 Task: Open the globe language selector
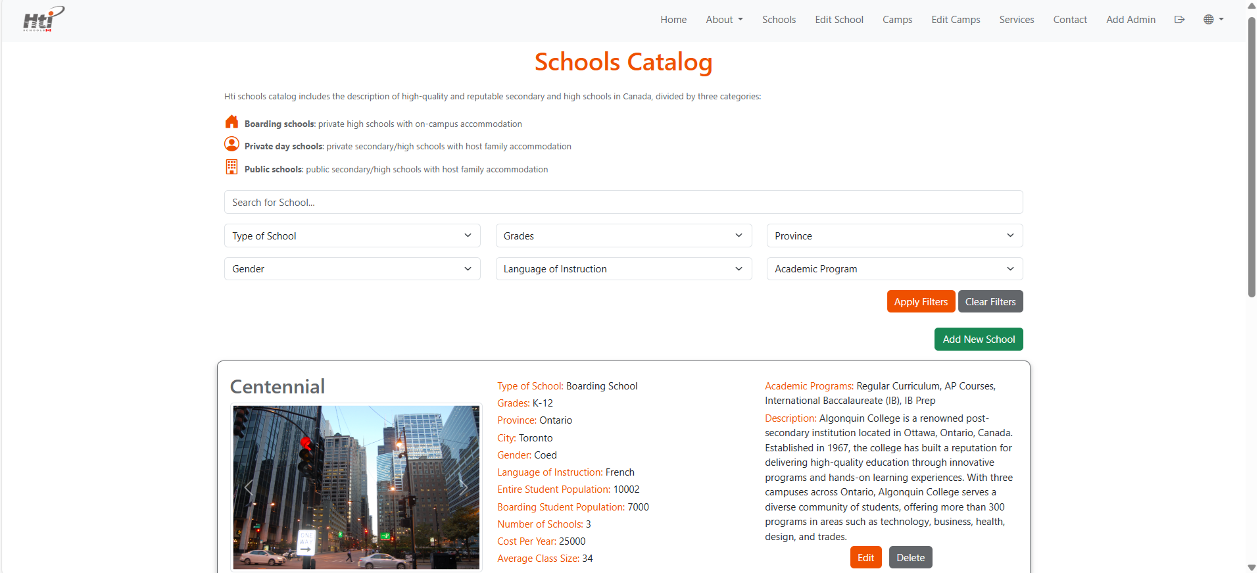pos(1213,20)
